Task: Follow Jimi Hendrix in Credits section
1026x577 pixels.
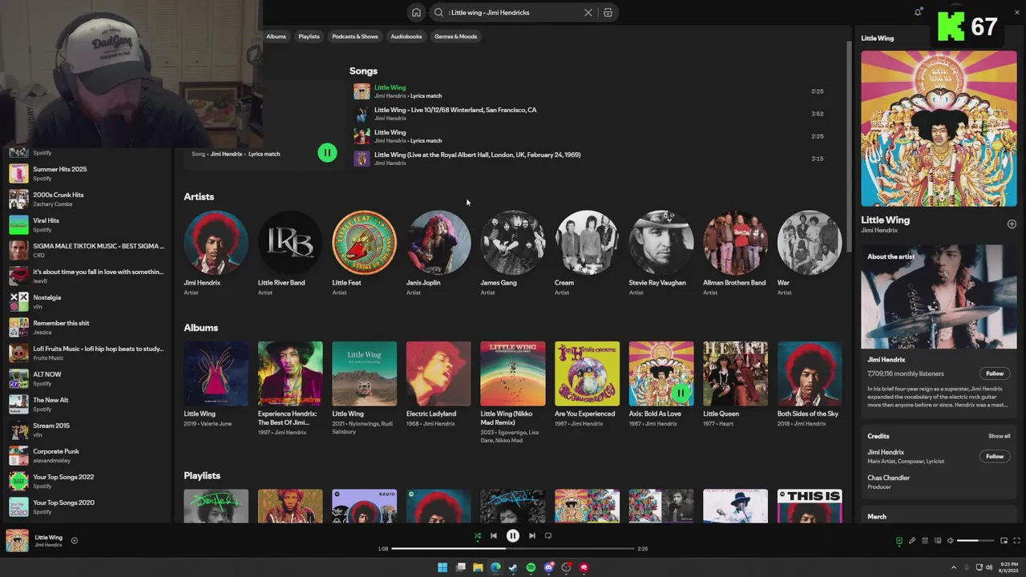Action: 995,456
